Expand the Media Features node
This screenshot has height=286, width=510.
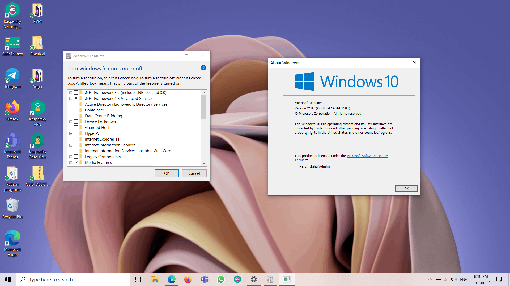71,163
